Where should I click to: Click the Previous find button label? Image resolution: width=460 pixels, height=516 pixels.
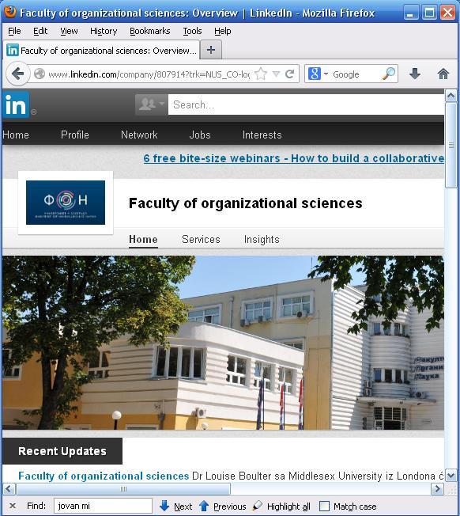230,507
